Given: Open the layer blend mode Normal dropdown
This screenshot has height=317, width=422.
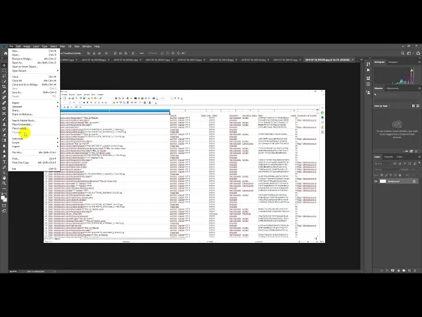Looking at the screenshot, I should tap(386, 169).
